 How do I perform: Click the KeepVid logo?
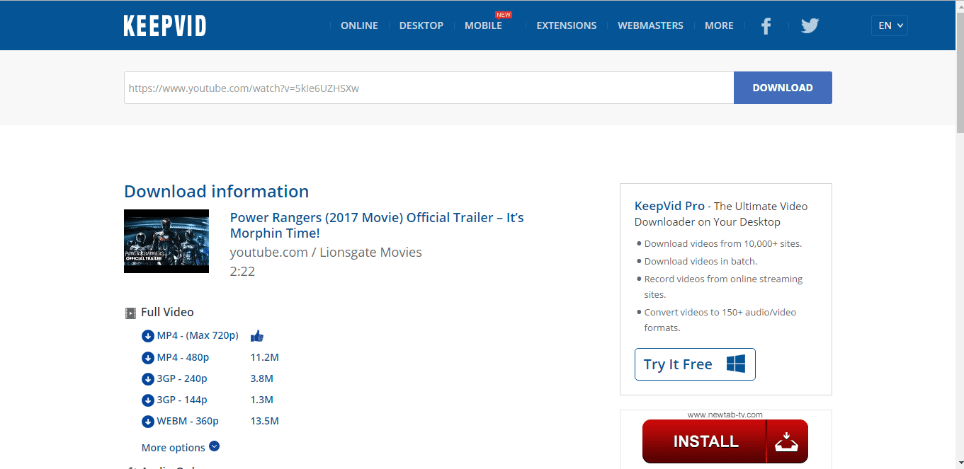[x=164, y=25]
